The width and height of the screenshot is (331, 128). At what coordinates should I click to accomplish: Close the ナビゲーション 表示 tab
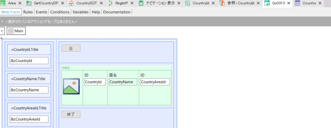point(179,3)
